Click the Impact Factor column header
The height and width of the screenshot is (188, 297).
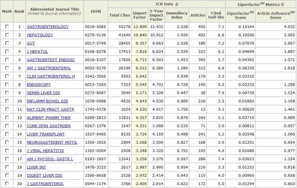(x=140, y=15)
